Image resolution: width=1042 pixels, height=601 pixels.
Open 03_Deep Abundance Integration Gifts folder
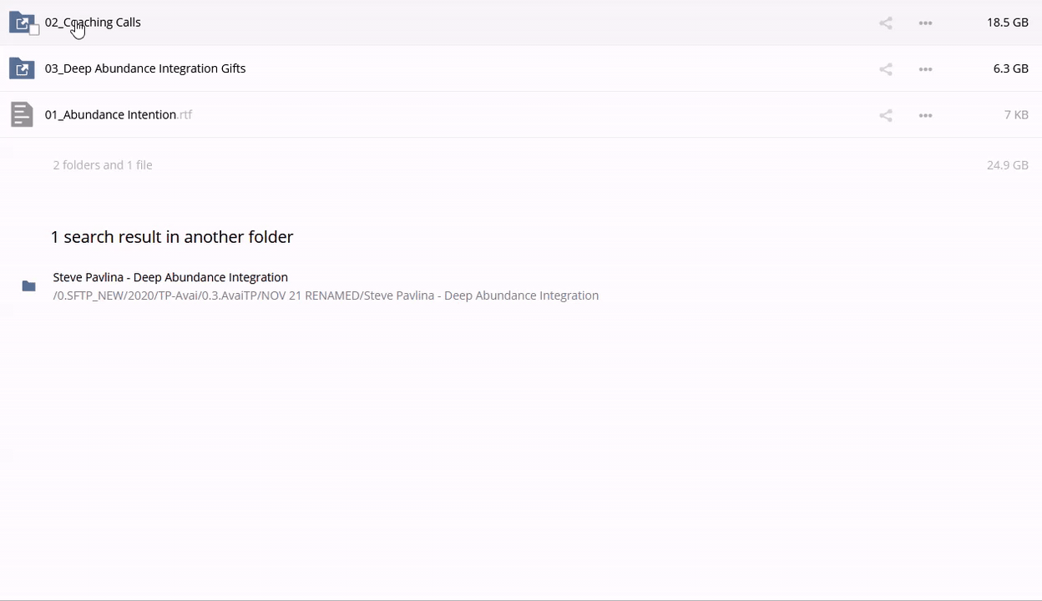[x=145, y=68]
